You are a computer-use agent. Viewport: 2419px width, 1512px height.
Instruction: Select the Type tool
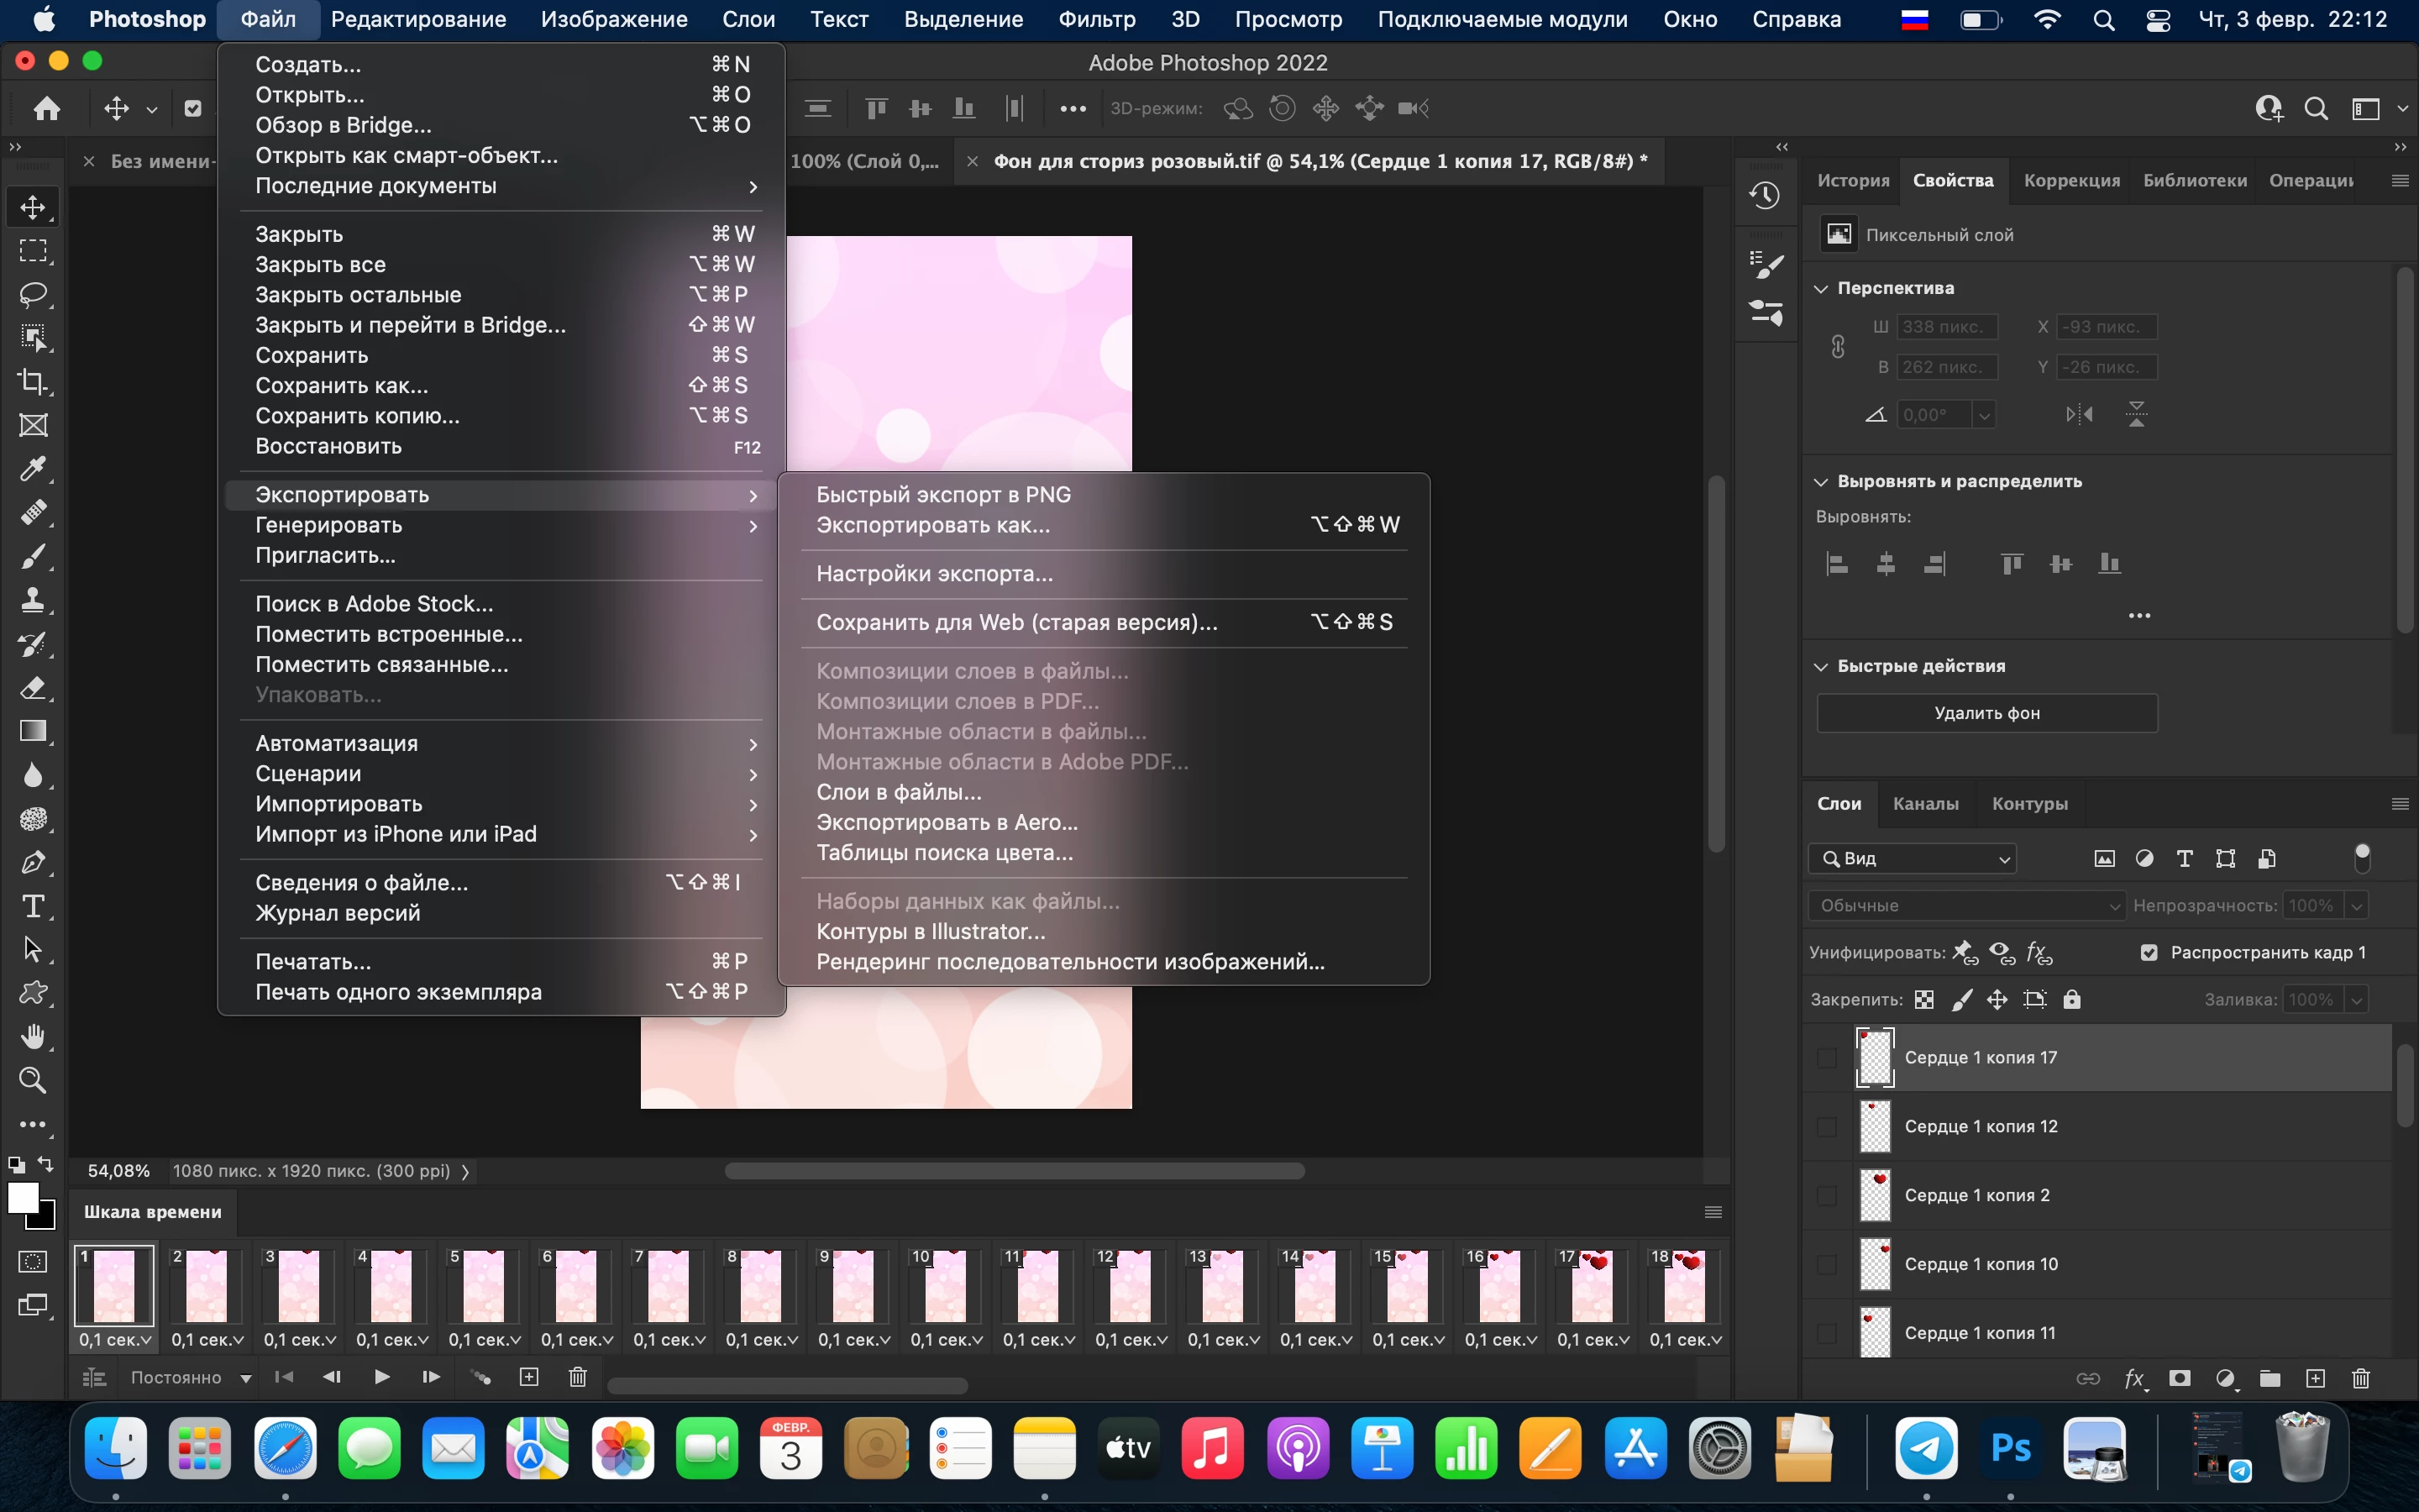33,906
